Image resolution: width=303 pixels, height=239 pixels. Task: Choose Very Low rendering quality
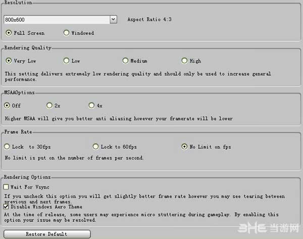(x=9, y=61)
